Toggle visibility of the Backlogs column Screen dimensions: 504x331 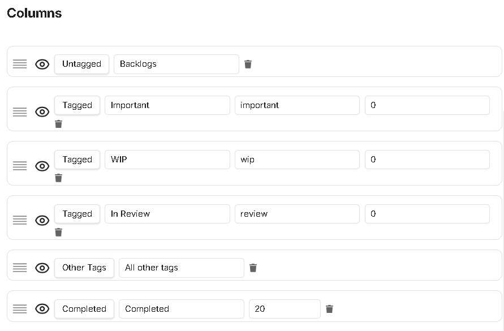click(42, 64)
